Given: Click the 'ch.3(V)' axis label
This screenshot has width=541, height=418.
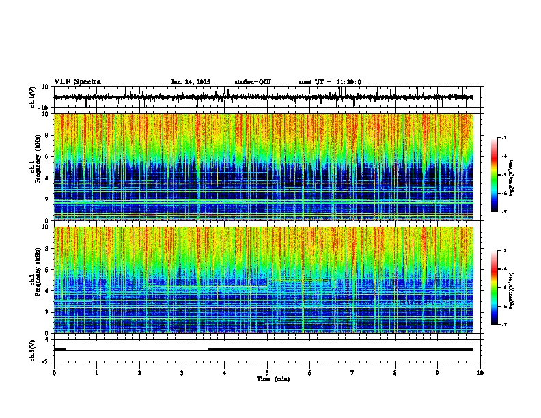Looking at the screenshot, I should click(33, 351).
